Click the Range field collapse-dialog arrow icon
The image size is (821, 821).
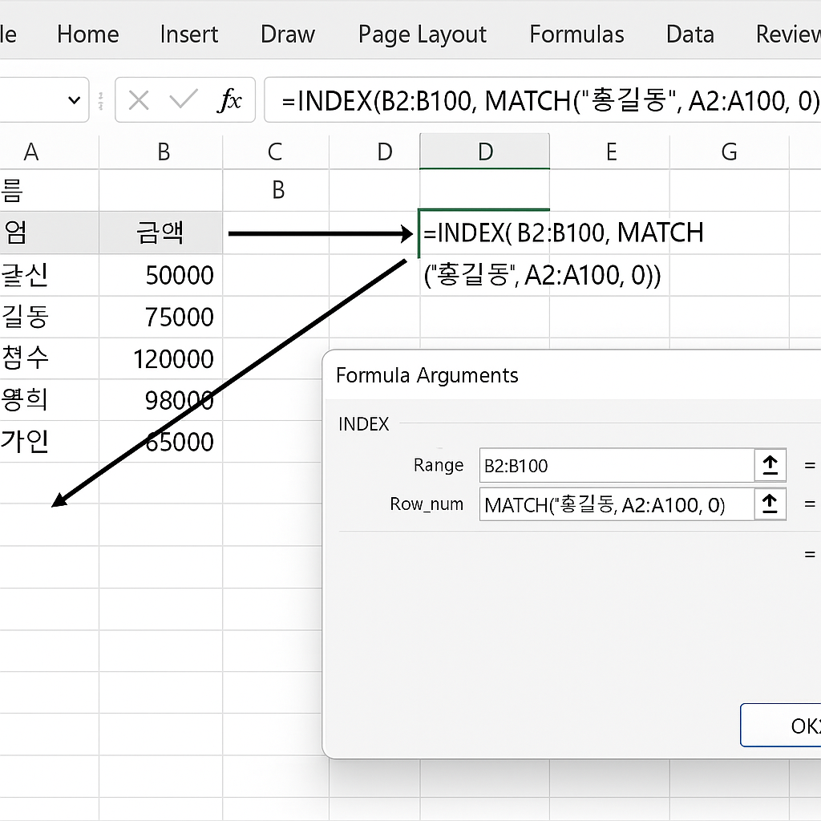coord(769,465)
